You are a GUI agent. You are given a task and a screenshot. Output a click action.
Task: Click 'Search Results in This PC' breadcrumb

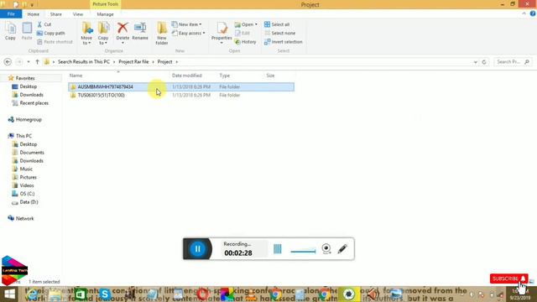pos(84,62)
